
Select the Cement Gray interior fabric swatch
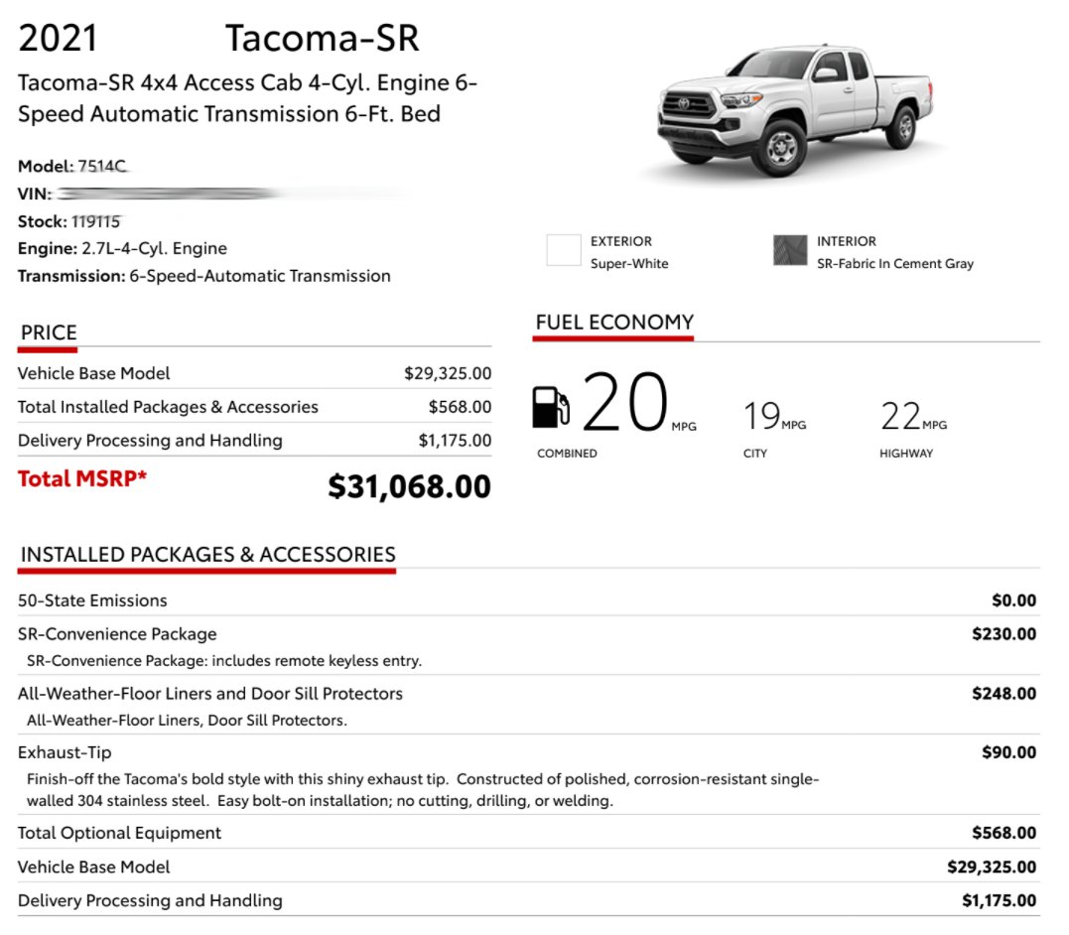click(x=790, y=249)
